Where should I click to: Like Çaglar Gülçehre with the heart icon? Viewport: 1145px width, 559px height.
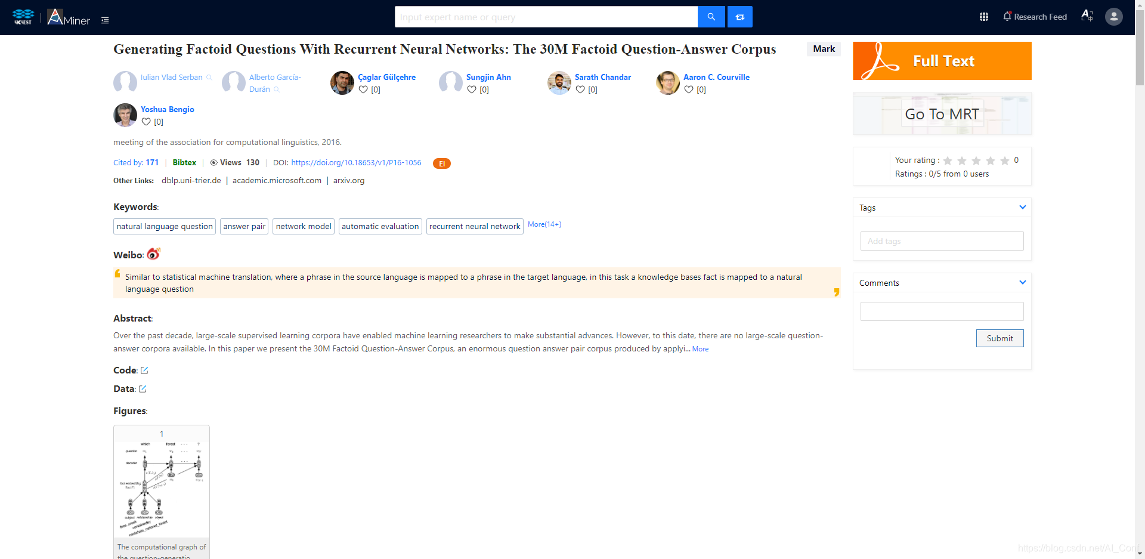click(363, 89)
